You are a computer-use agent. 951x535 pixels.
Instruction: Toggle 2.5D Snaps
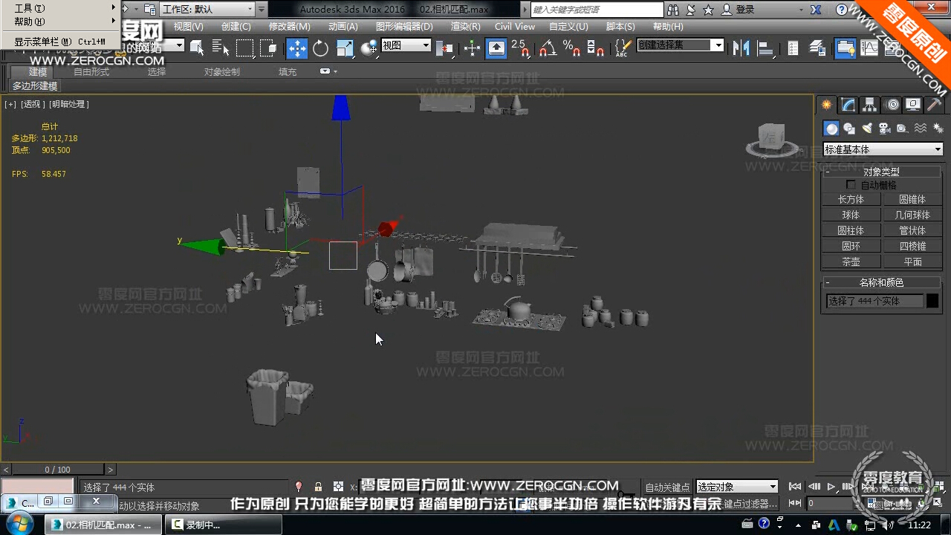pos(521,48)
